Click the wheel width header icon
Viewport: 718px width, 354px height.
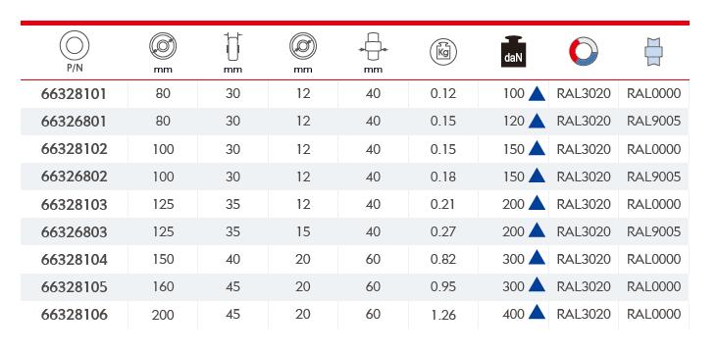233,47
